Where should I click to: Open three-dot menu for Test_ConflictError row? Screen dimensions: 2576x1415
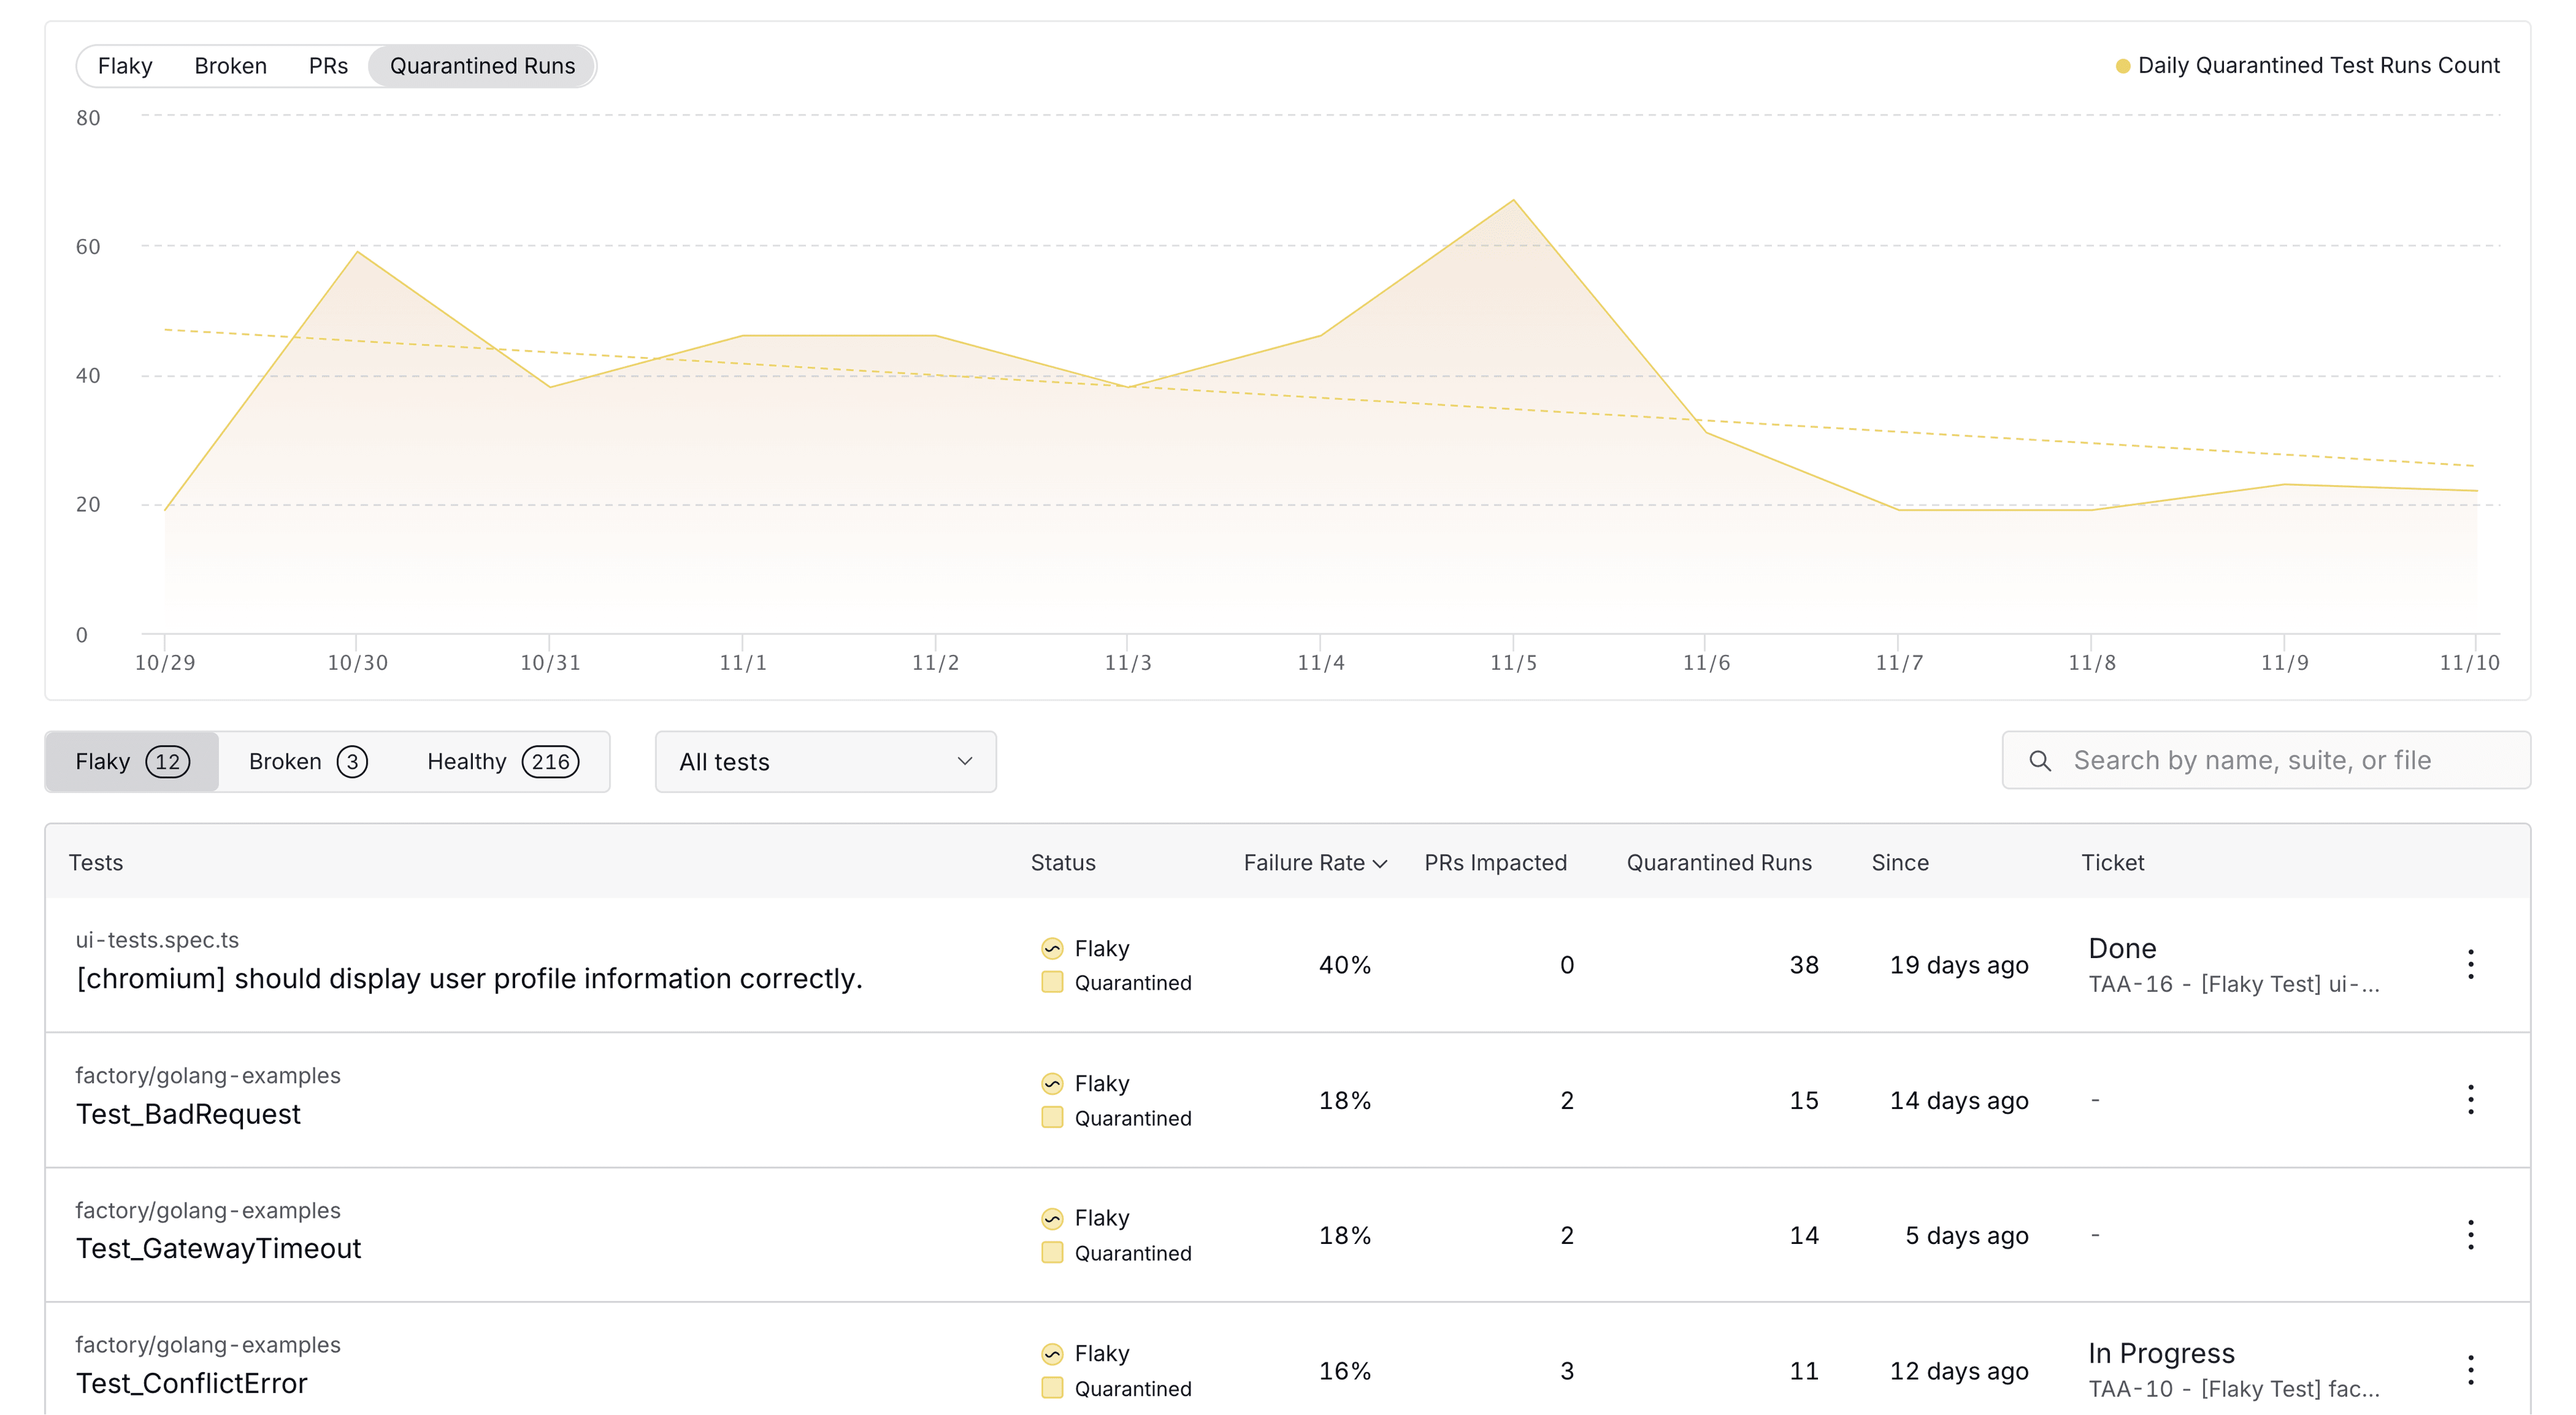point(2469,1370)
